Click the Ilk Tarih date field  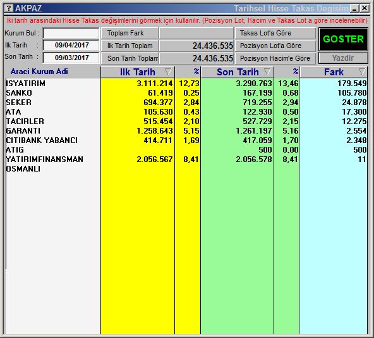pyautogui.click(x=71, y=45)
